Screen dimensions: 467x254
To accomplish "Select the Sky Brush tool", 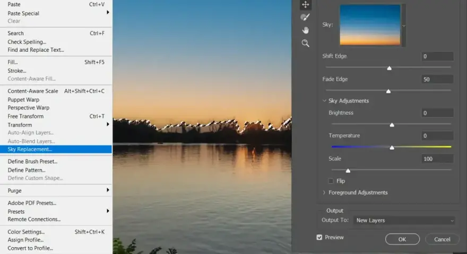I will pyautogui.click(x=305, y=17).
